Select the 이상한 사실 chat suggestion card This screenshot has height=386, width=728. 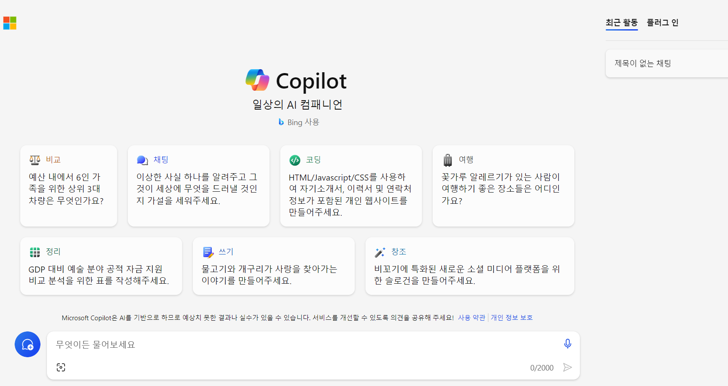click(198, 186)
